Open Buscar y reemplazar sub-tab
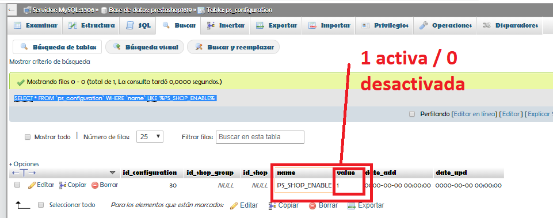The image size is (553, 218). tap(233, 47)
